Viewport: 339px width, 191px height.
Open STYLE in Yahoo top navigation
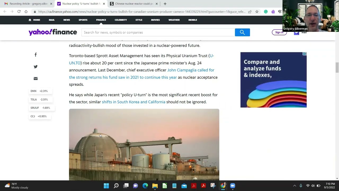[x=139, y=20]
